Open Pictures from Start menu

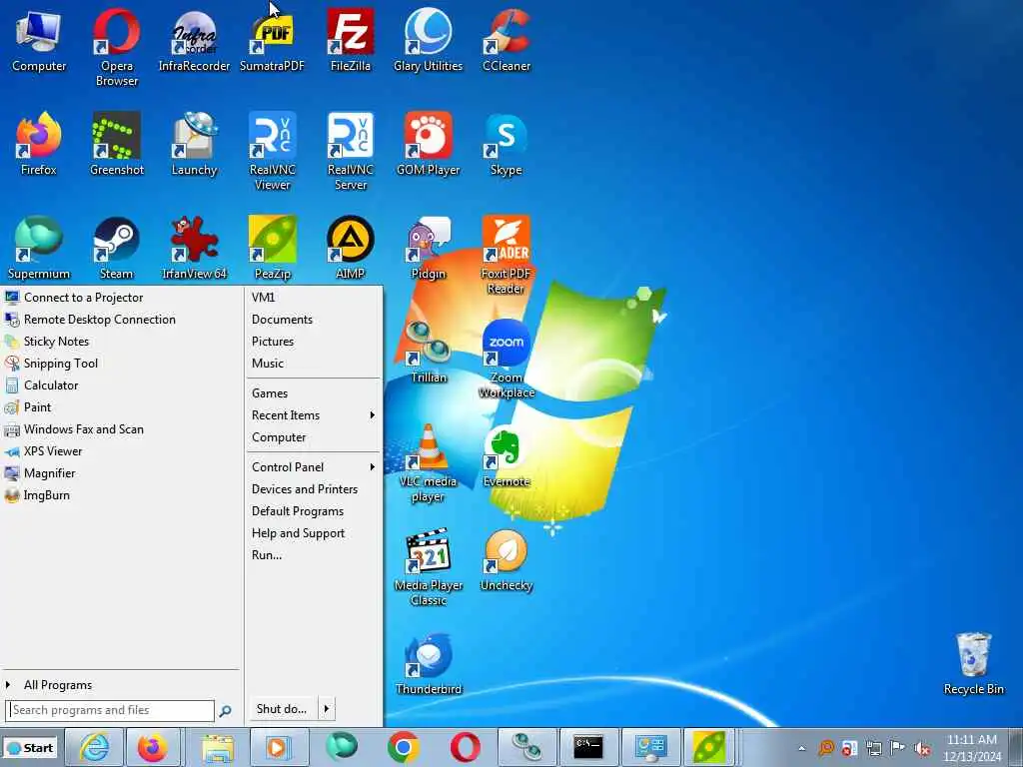pos(273,342)
